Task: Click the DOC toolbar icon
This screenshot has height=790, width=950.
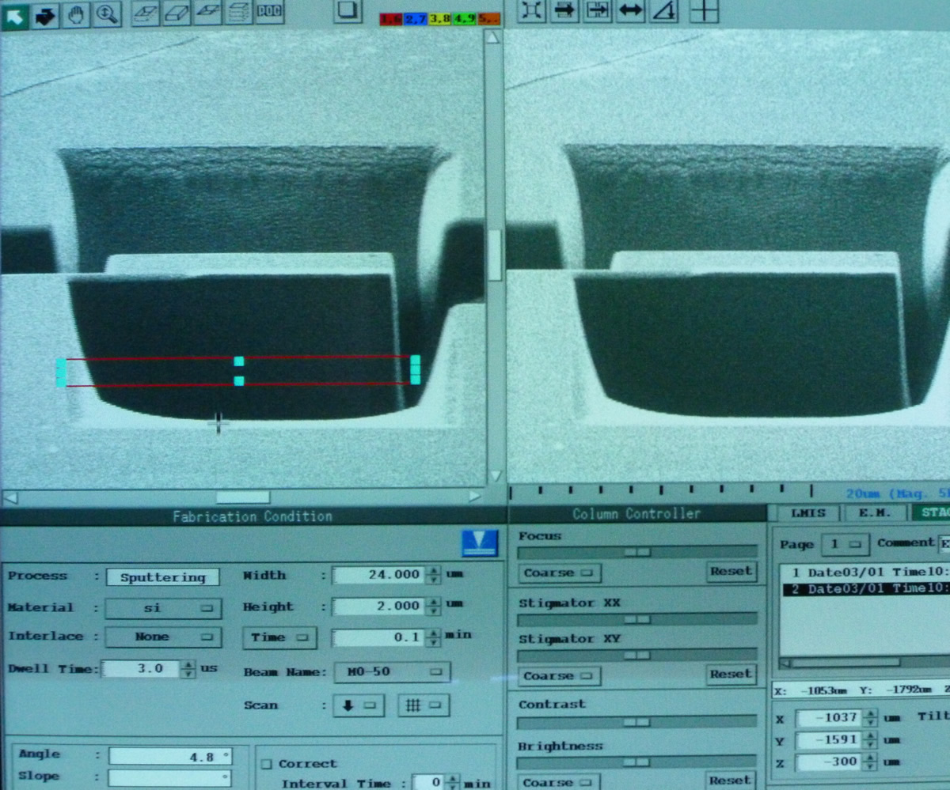Action: point(270,13)
